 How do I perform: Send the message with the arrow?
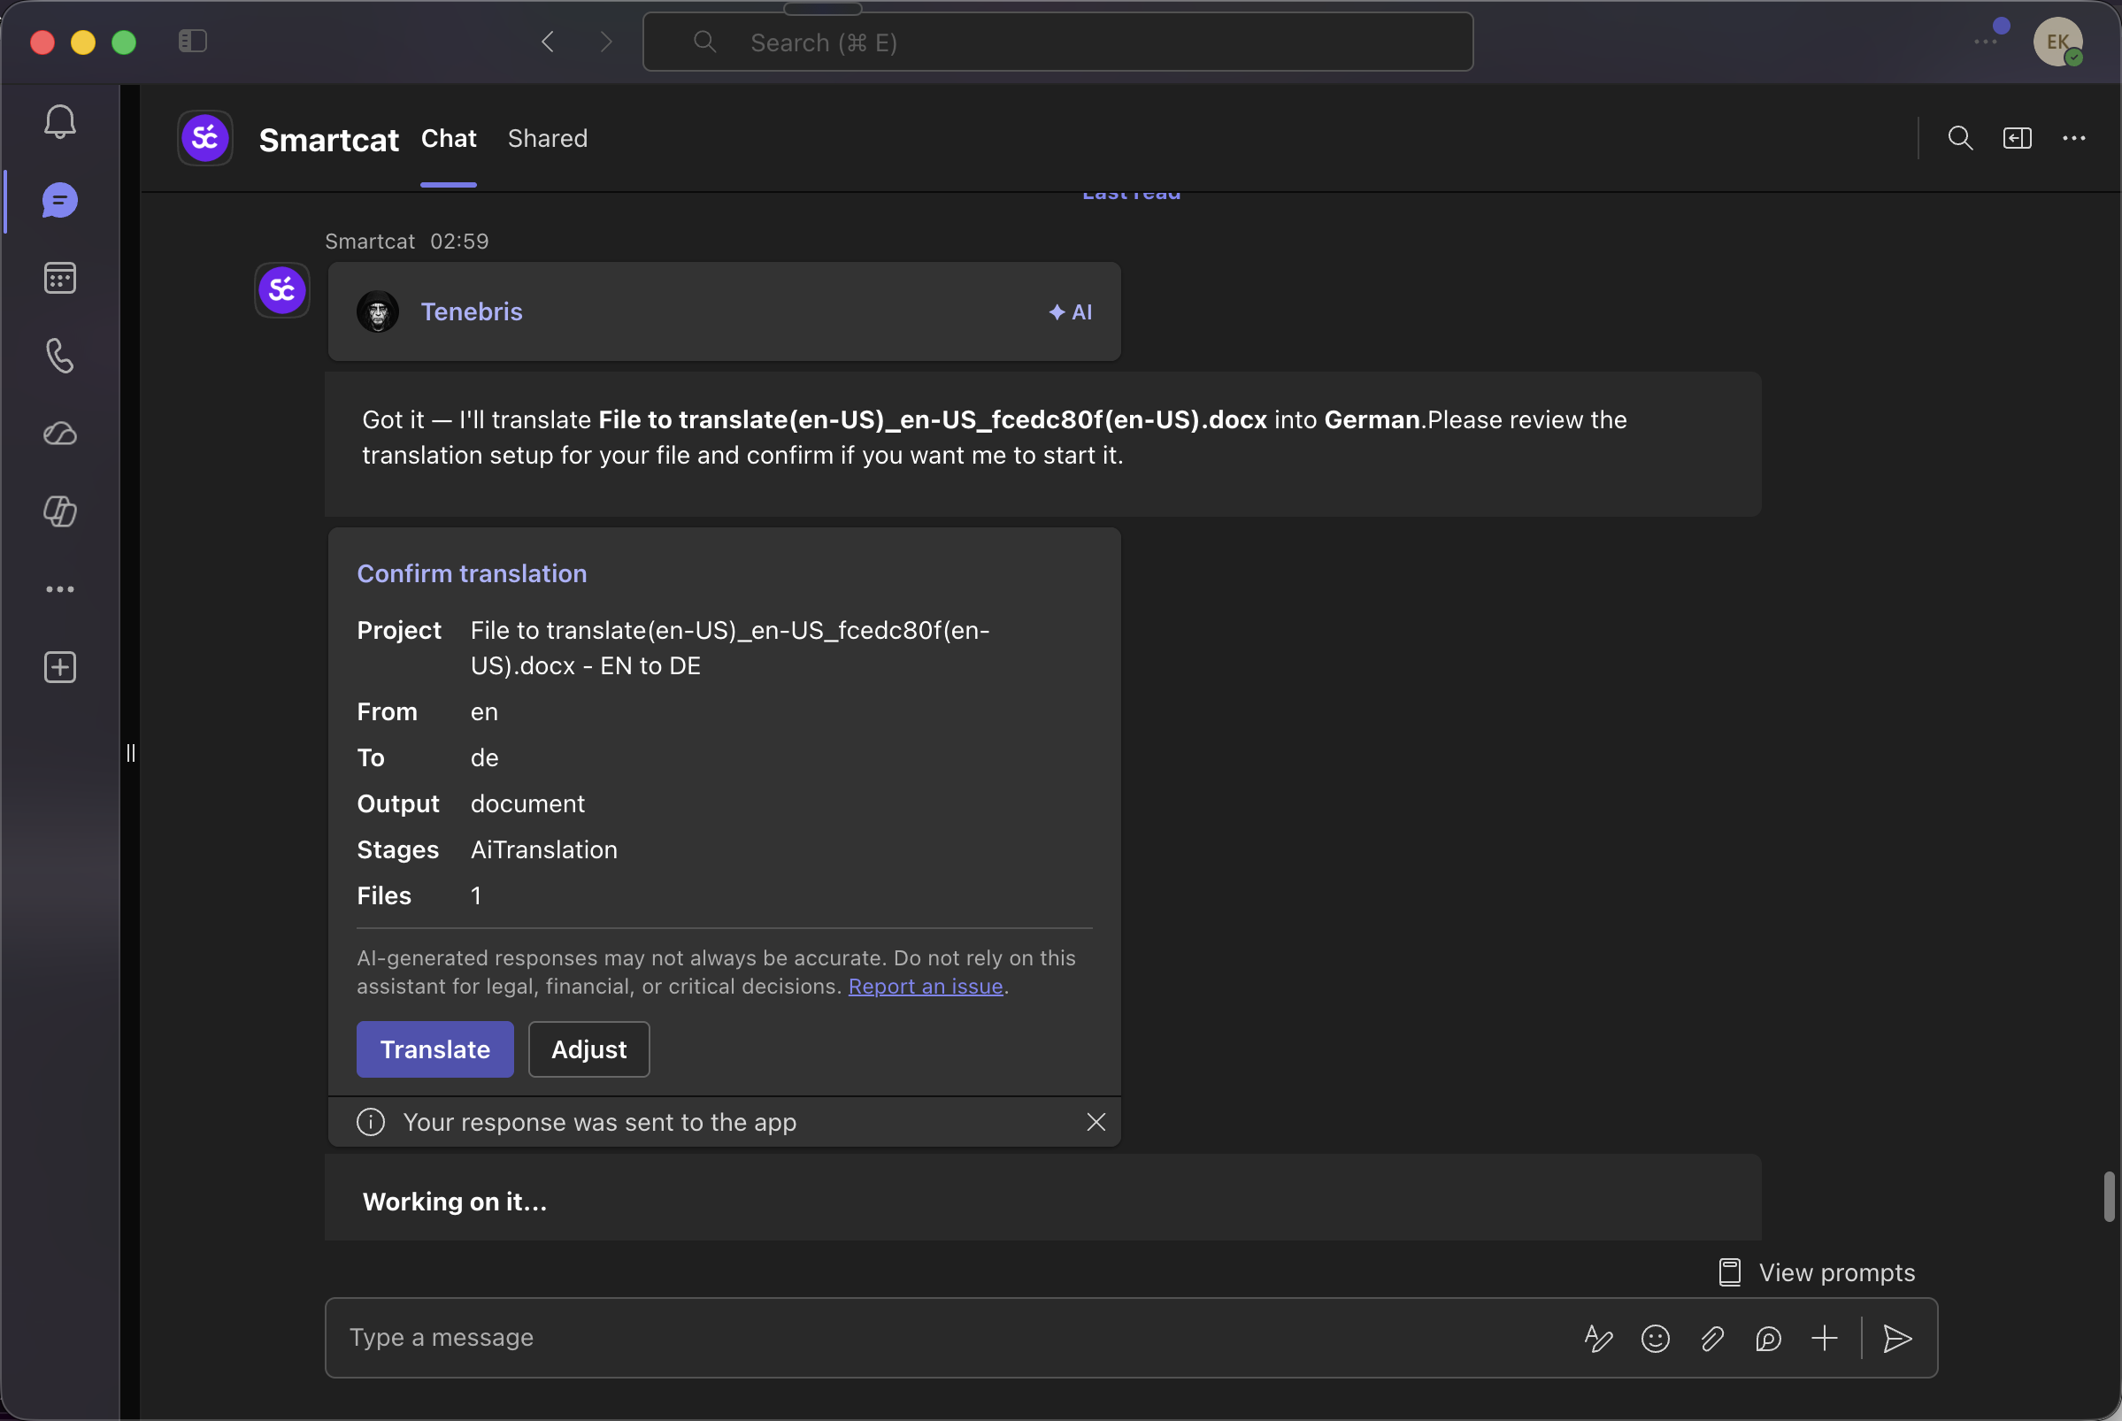pos(1897,1339)
